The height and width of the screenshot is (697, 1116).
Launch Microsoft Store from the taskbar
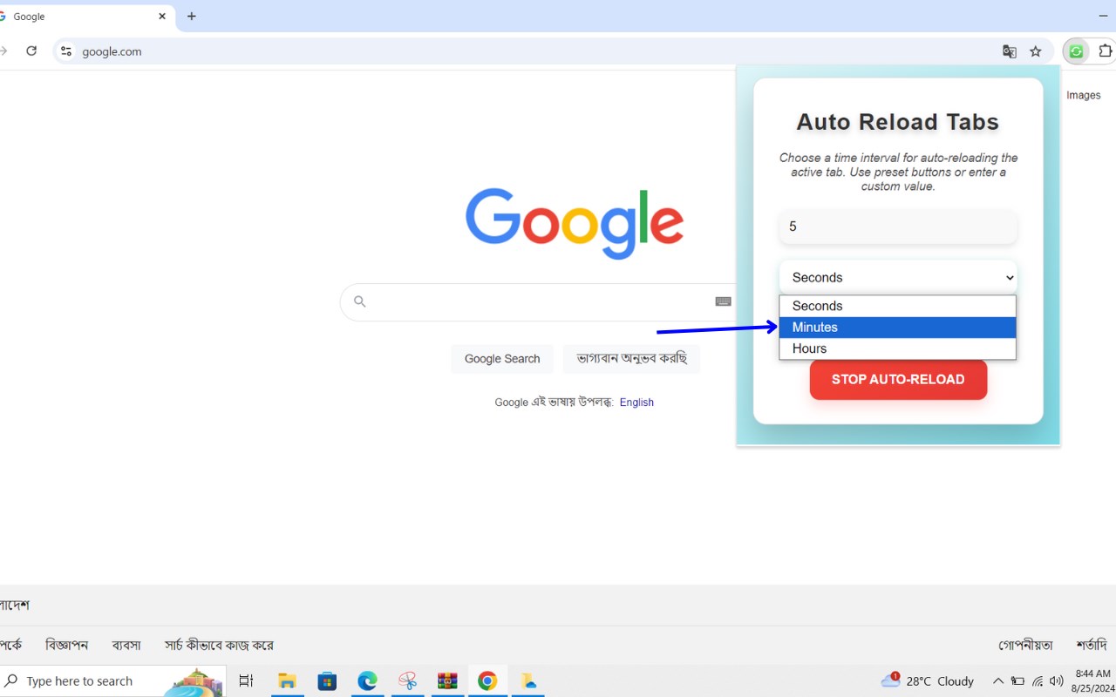pos(327,681)
